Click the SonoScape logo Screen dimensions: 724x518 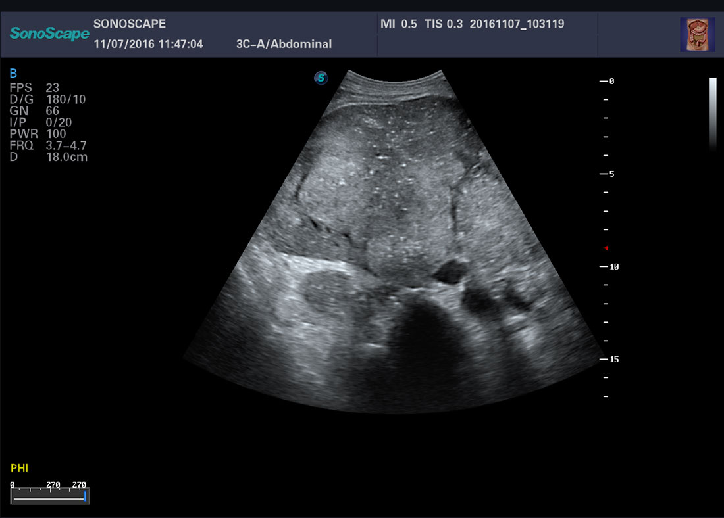point(49,34)
